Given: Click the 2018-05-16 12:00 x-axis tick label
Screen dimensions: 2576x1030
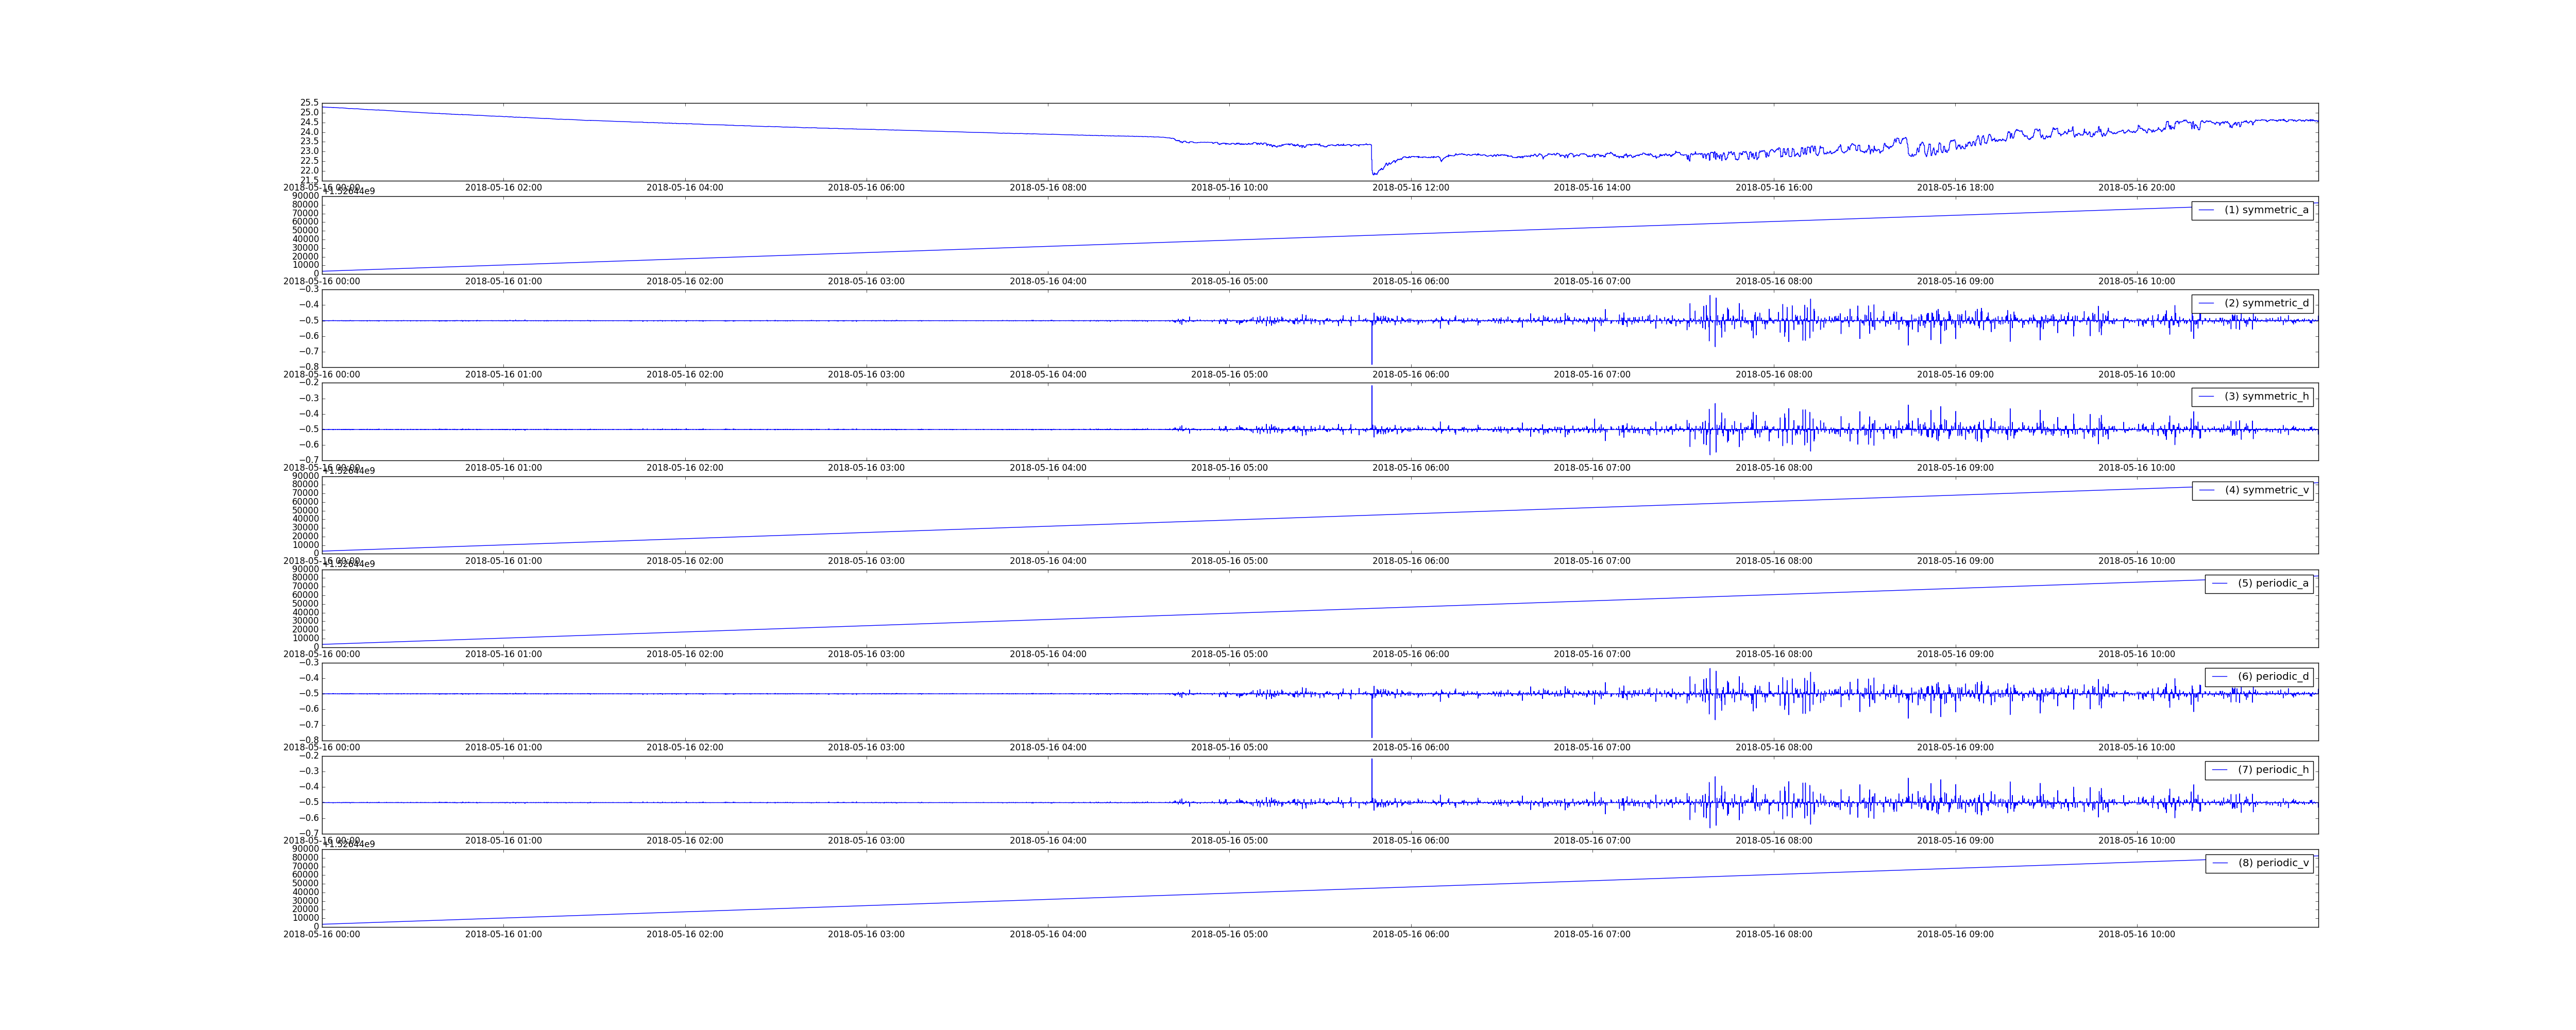Looking at the screenshot, I should pyautogui.click(x=1410, y=188).
